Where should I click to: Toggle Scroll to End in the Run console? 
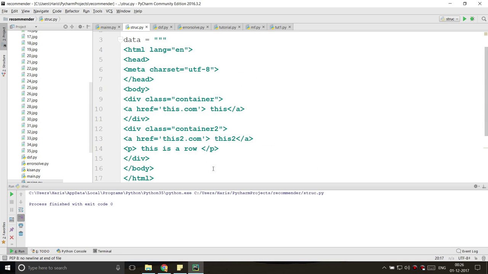[x=21, y=218]
